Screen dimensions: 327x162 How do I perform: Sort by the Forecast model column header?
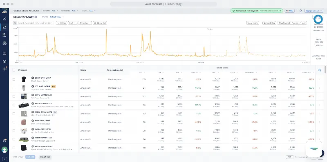115,70
